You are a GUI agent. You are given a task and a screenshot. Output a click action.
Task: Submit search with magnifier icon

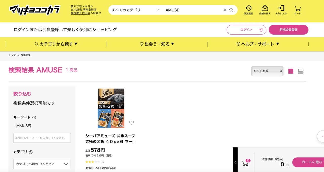[x=231, y=10]
